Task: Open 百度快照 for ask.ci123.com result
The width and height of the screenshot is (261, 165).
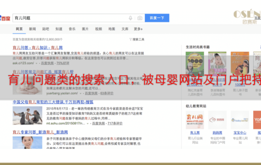Action: (48, 63)
